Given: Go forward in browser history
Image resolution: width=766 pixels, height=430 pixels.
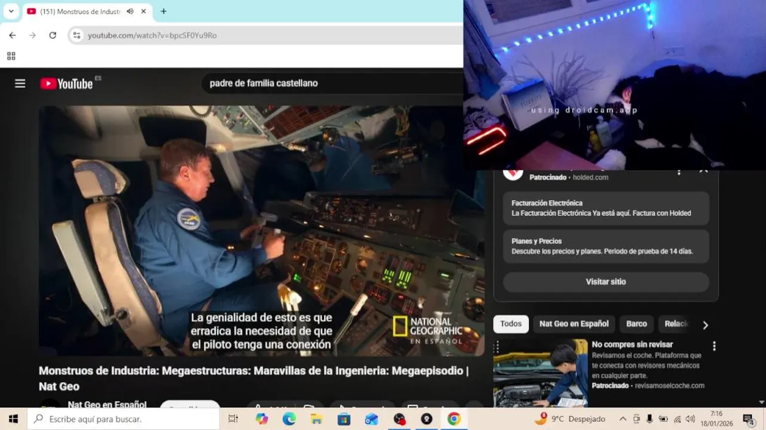Looking at the screenshot, I should (x=32, y=35).
